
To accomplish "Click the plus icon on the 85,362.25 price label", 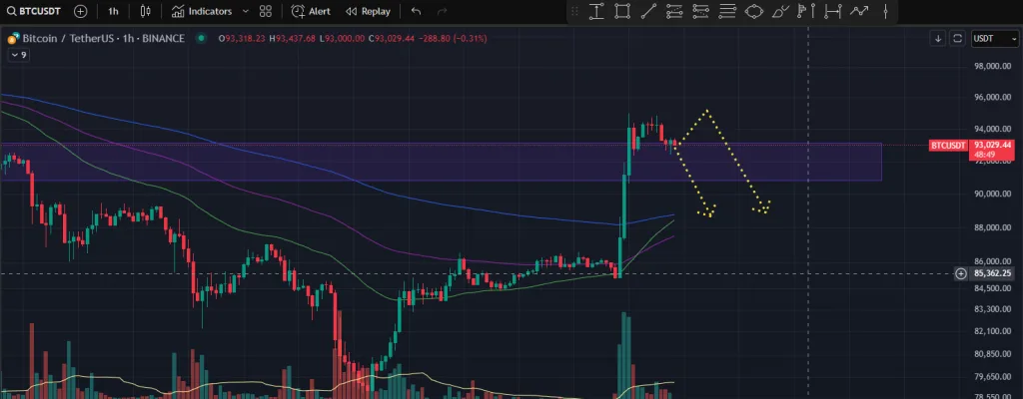I will click(x=960, y=273).
